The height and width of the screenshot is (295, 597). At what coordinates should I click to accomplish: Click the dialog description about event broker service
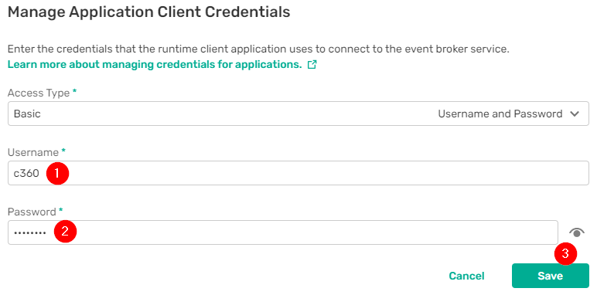(x=258, y=49)
